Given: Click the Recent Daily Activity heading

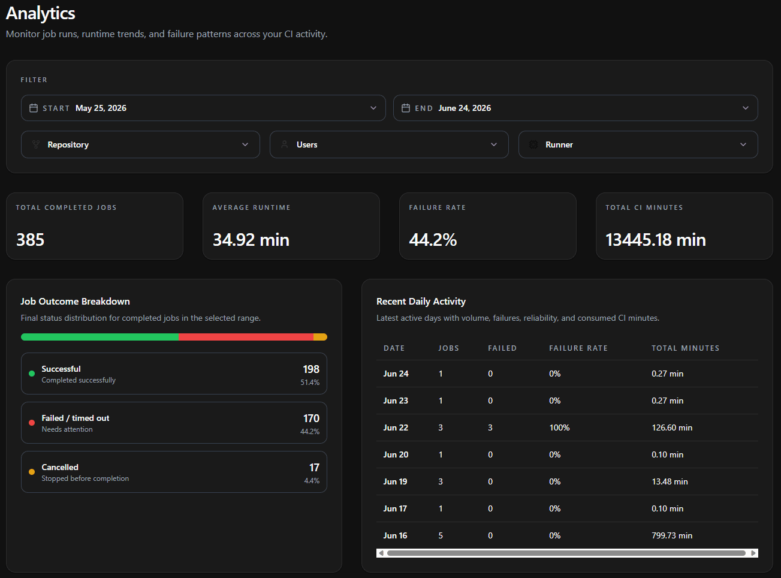Looking at the screenshot, I should click(x=421, y=302).
